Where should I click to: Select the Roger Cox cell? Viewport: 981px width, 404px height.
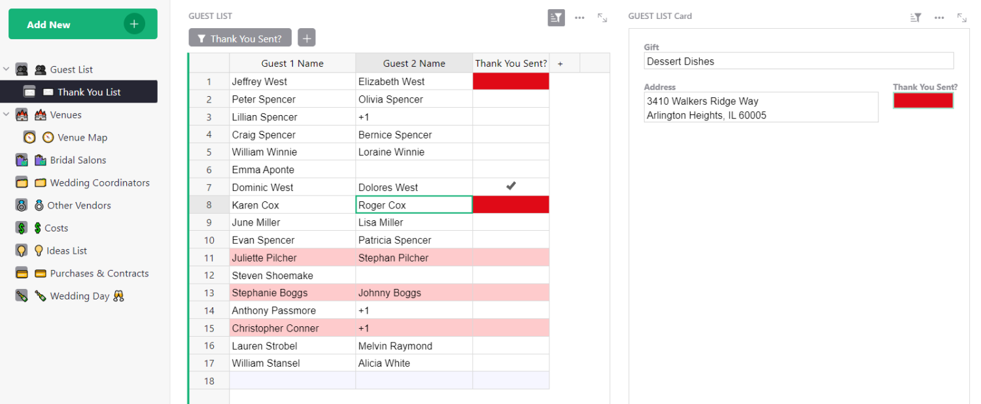pyautogui.click(x=414, y=205)
